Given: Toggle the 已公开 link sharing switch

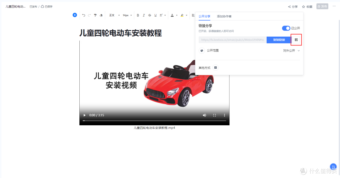Looking at the screenshot, I should coord(286,28).
